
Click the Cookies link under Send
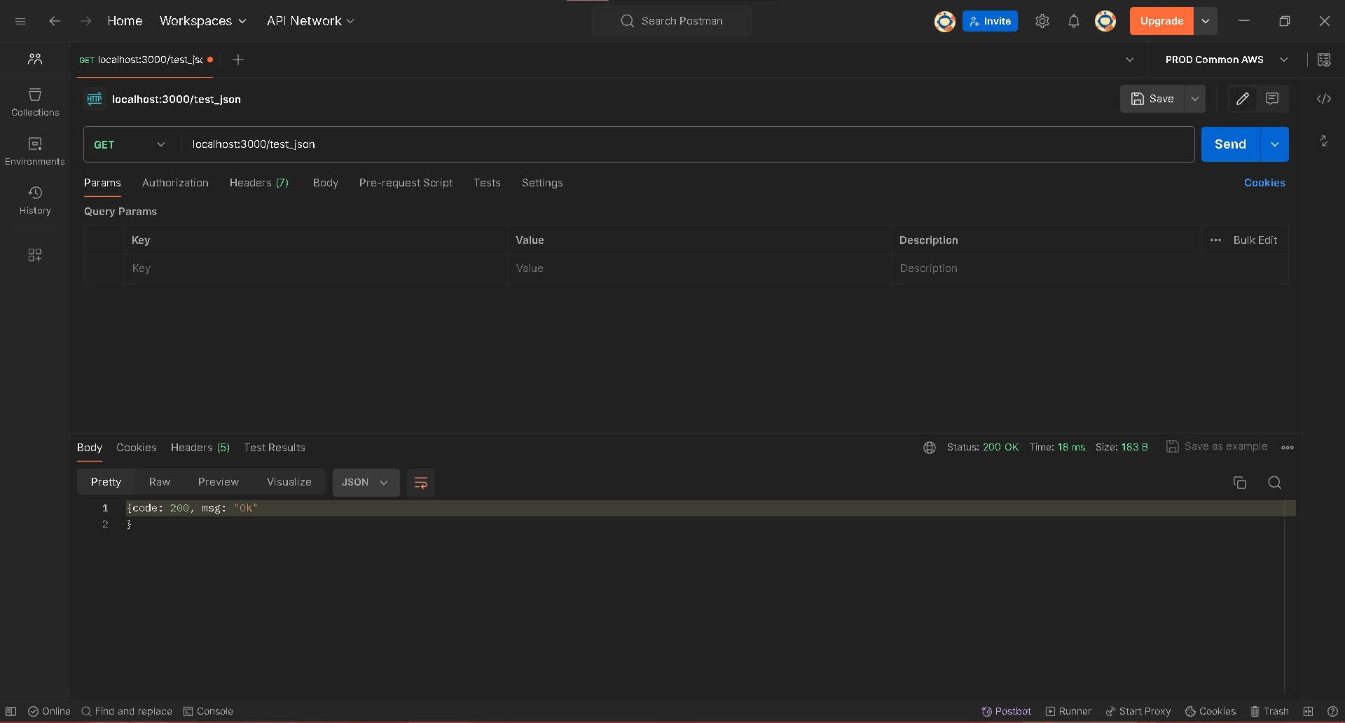pos(1264,183)
